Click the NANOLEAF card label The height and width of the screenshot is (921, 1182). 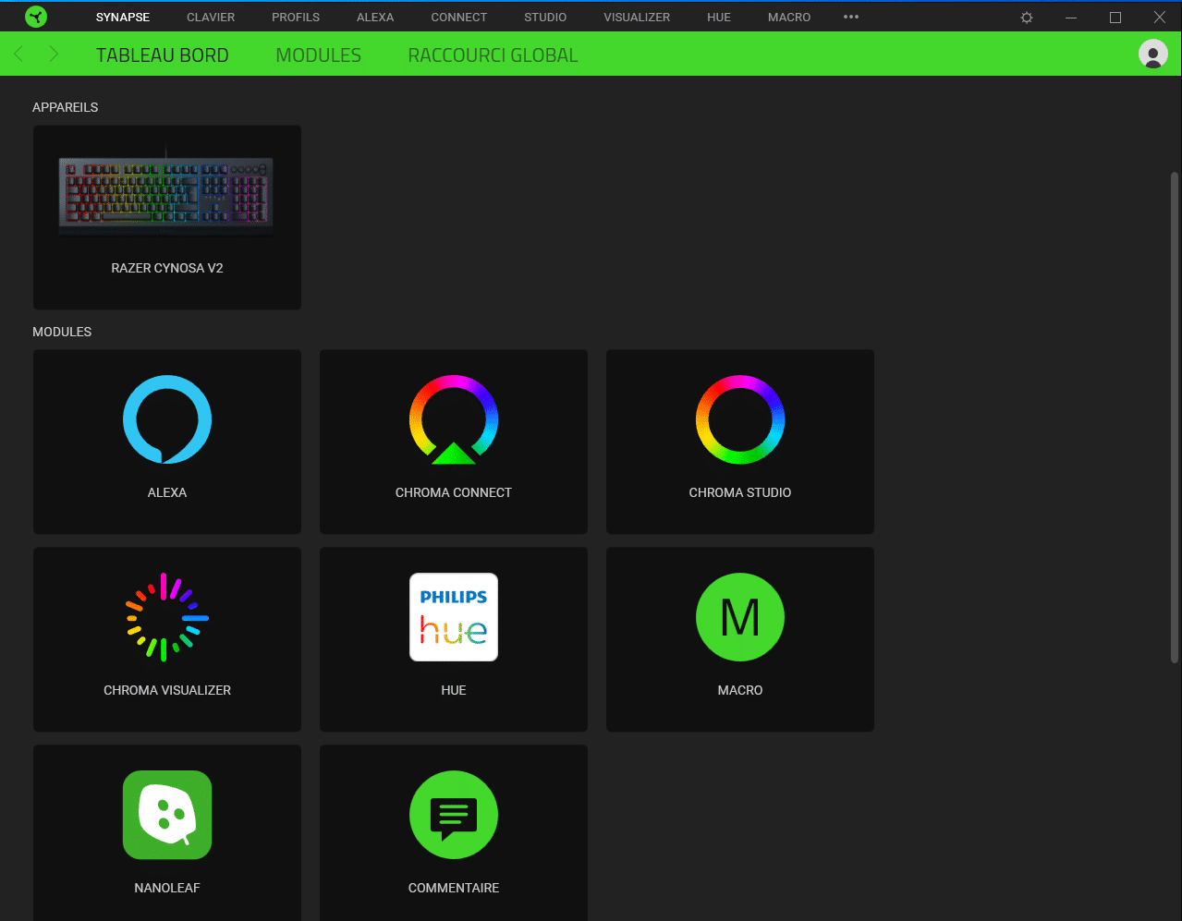pos(167,888)
